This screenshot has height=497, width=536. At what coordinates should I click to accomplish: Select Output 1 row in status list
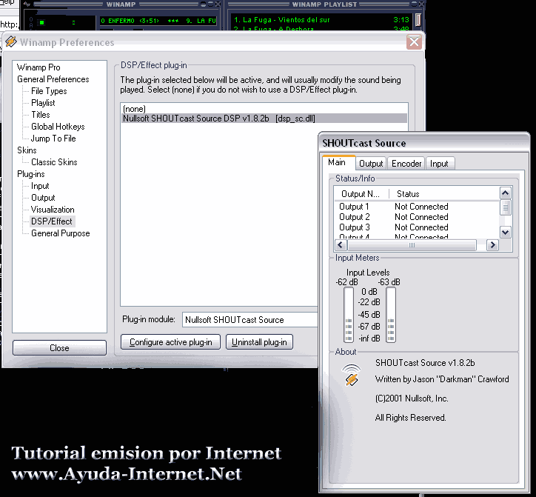(416, 207)
